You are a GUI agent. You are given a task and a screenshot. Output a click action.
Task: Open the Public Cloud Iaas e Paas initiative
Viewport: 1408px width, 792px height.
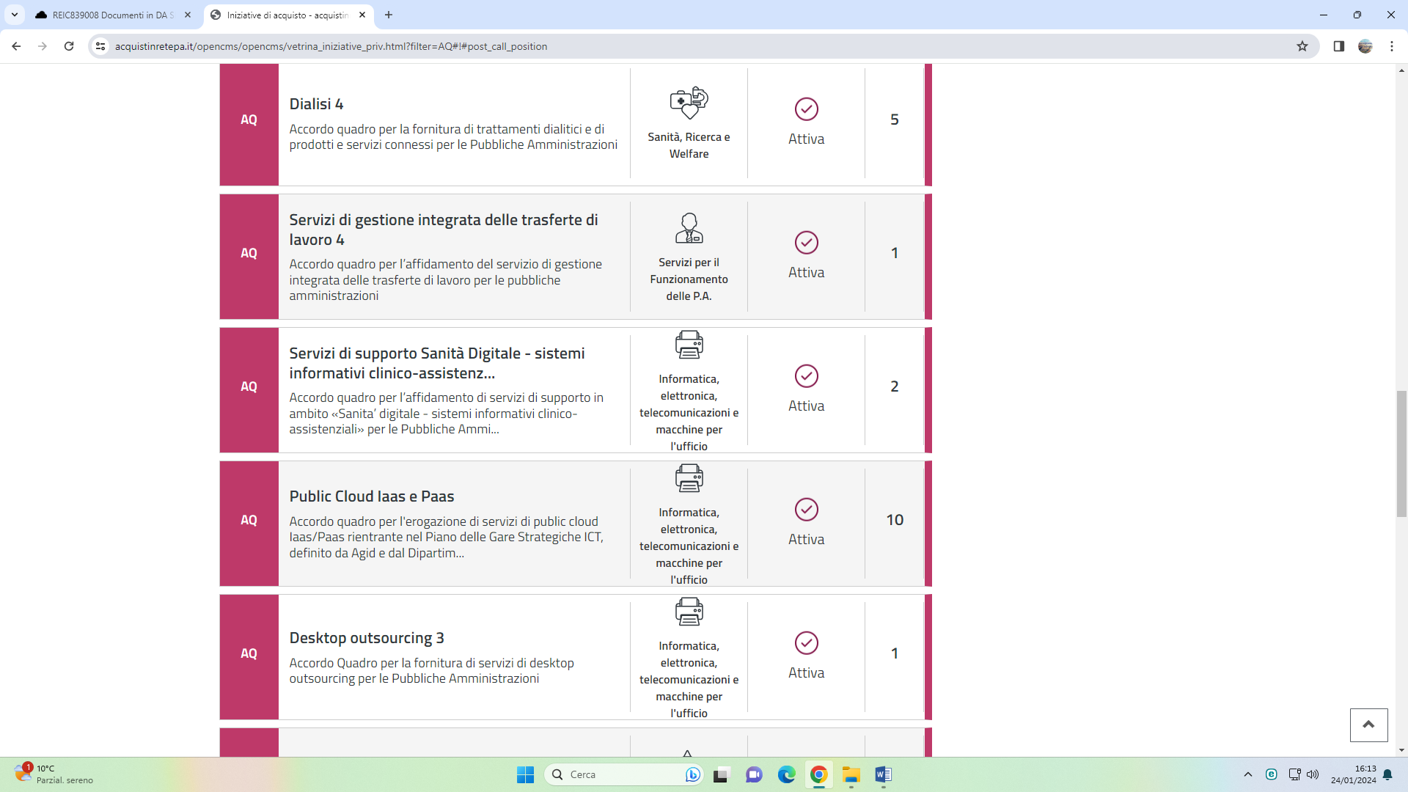click(371, 496)
